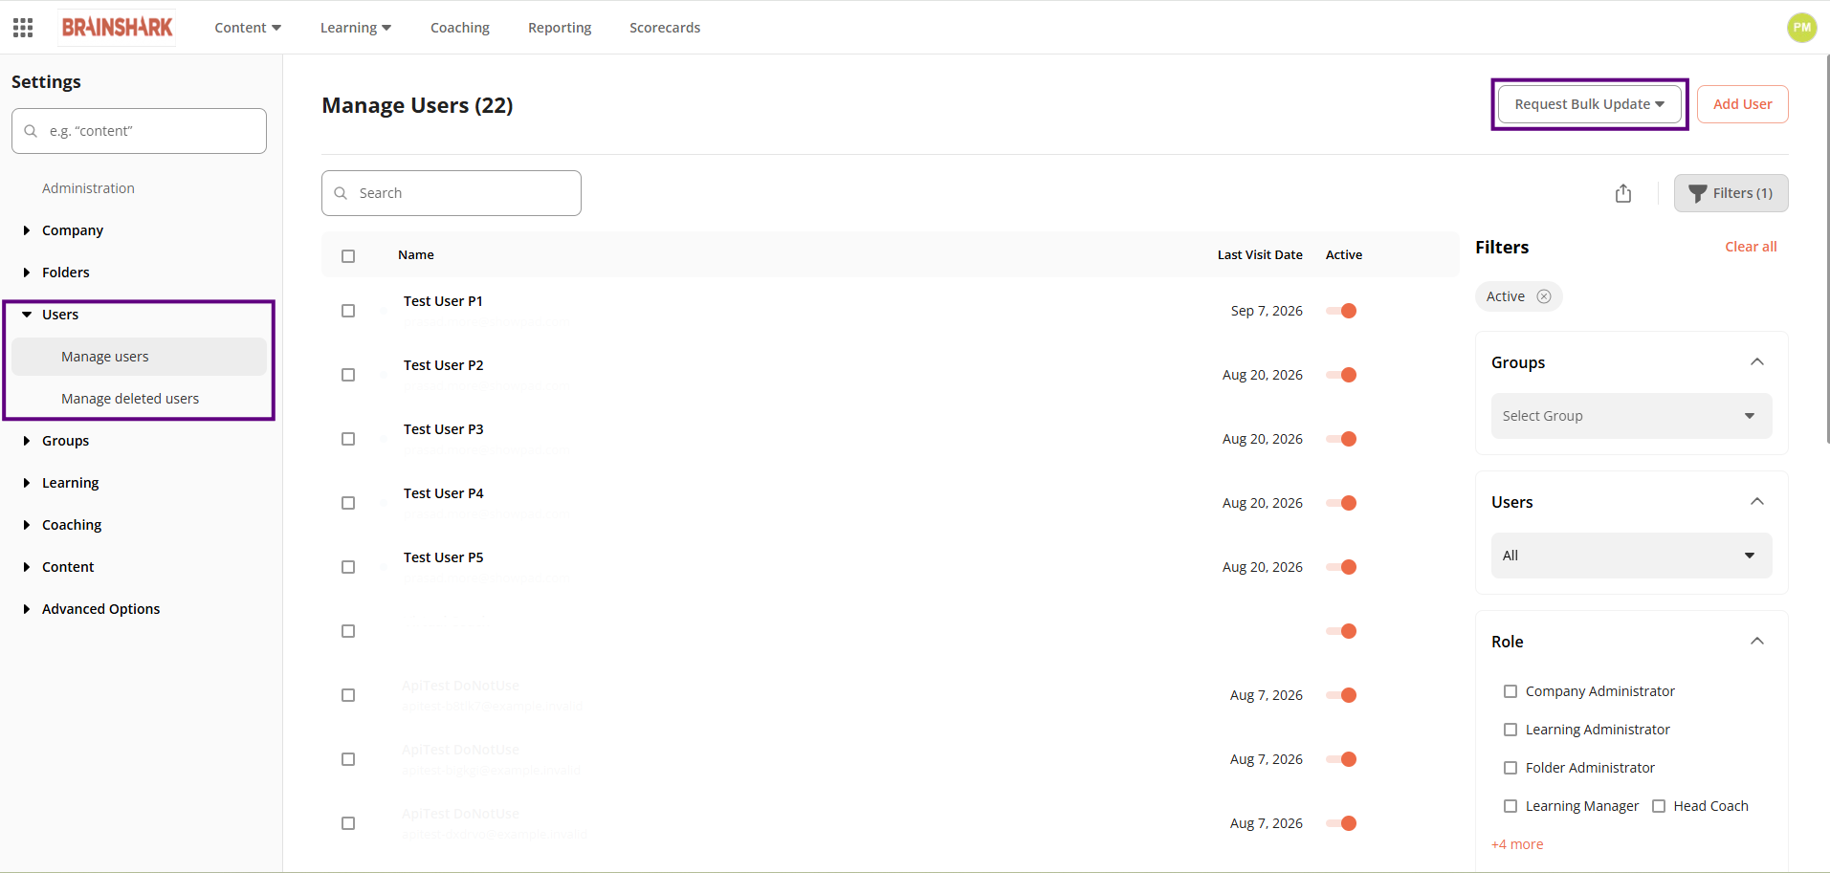Check the Company Administrator role filter
The image size is (1830, 873).
[x=1510, y=691]
